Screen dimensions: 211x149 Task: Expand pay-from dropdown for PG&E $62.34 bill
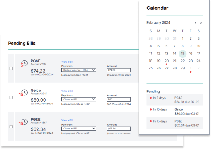tap(79, 128)
